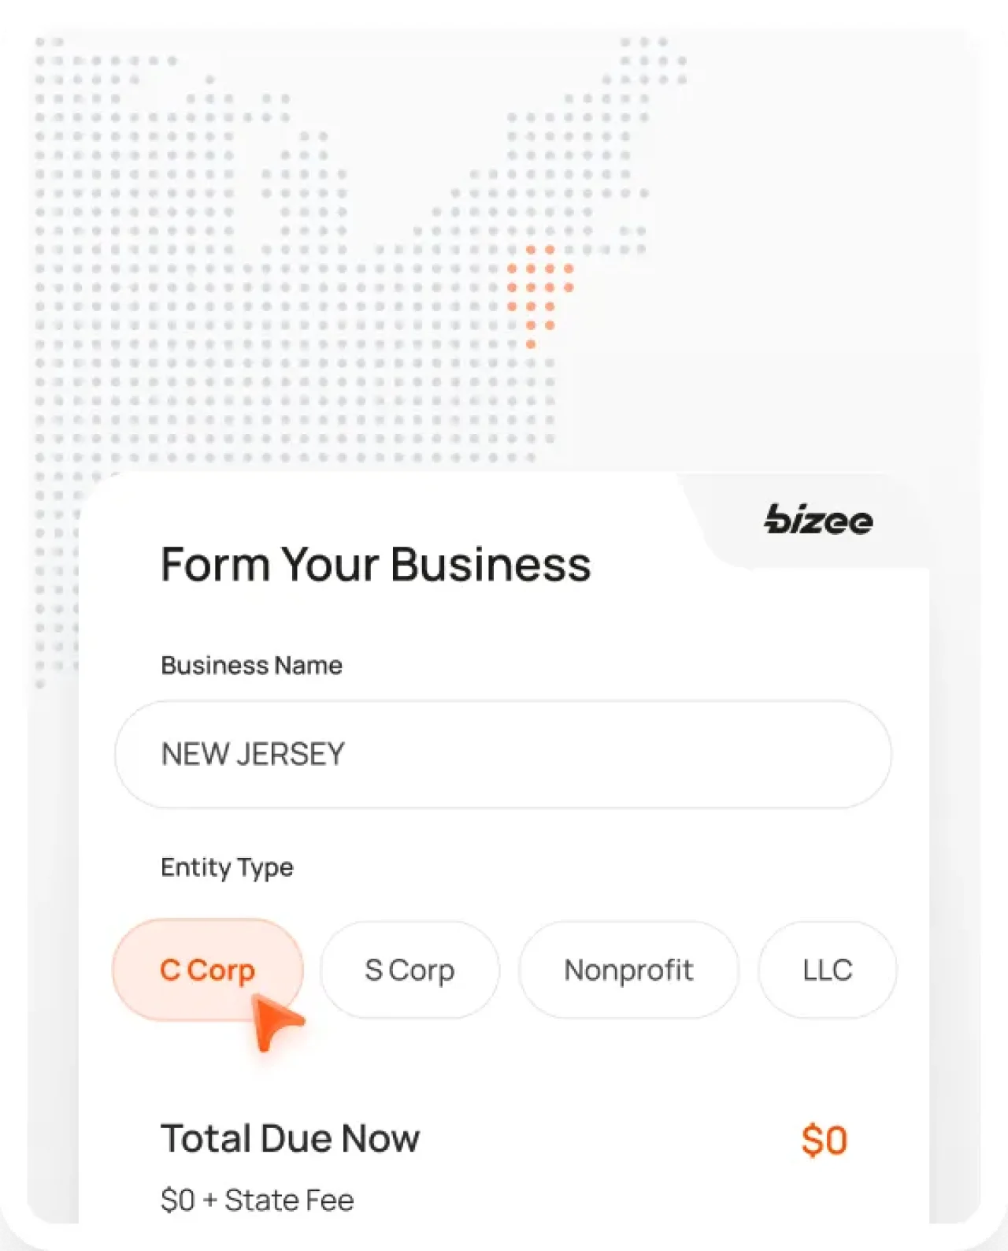This screenshot has width=1008, height=1251.
Task: Click the Business Name input field
Action: click(502, 754)
